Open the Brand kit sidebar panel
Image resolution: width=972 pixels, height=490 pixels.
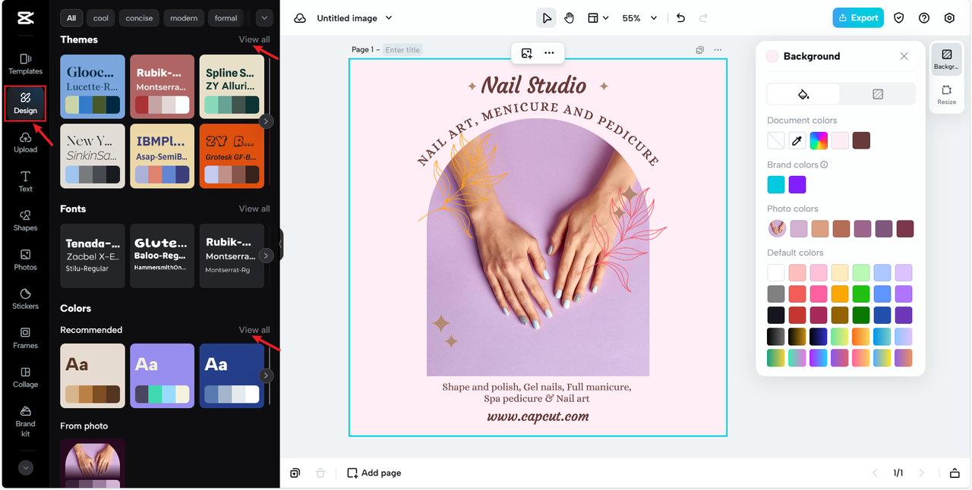click(25, 421)
